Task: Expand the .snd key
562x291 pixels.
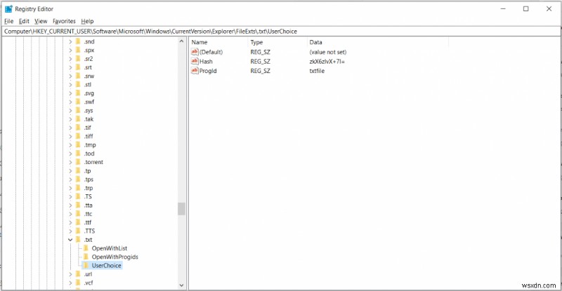Action: [x=71, y=41]
